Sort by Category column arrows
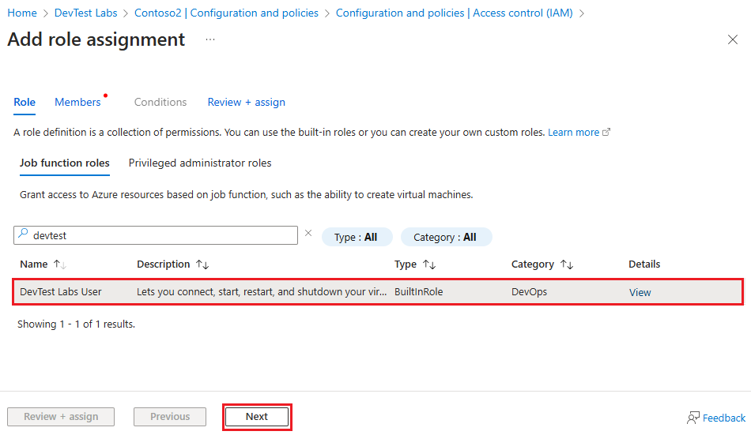The width and height of the screenshot is (751, 435). 567,264
